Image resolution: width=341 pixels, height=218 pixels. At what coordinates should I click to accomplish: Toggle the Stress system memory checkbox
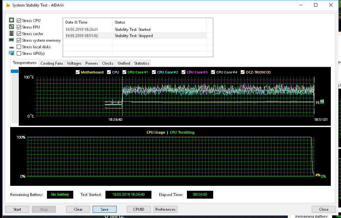pos(19,40)
